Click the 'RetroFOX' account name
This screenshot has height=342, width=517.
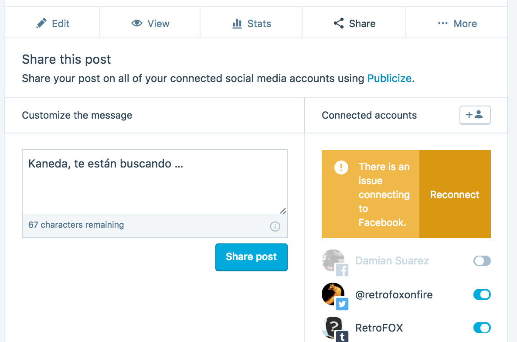379,328
